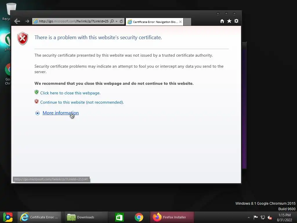This screenshot has width=297, height=223.
Task: Expand More information link
Action: [x=61, y=113]
